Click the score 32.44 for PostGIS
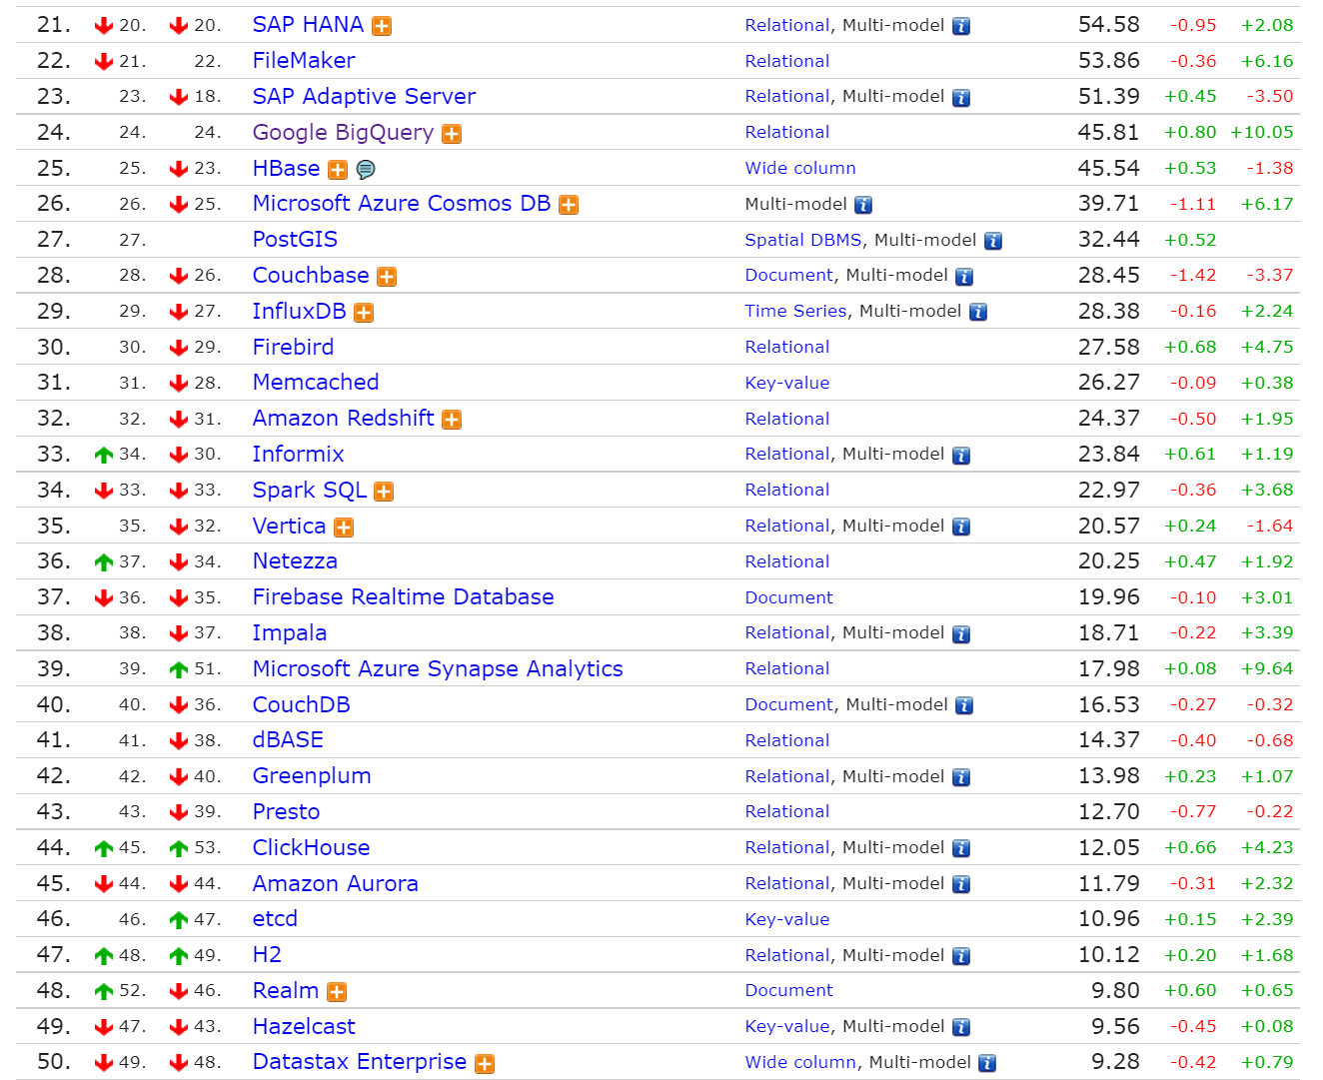Screen dimensions: 1323x1080 (1109, 240)
